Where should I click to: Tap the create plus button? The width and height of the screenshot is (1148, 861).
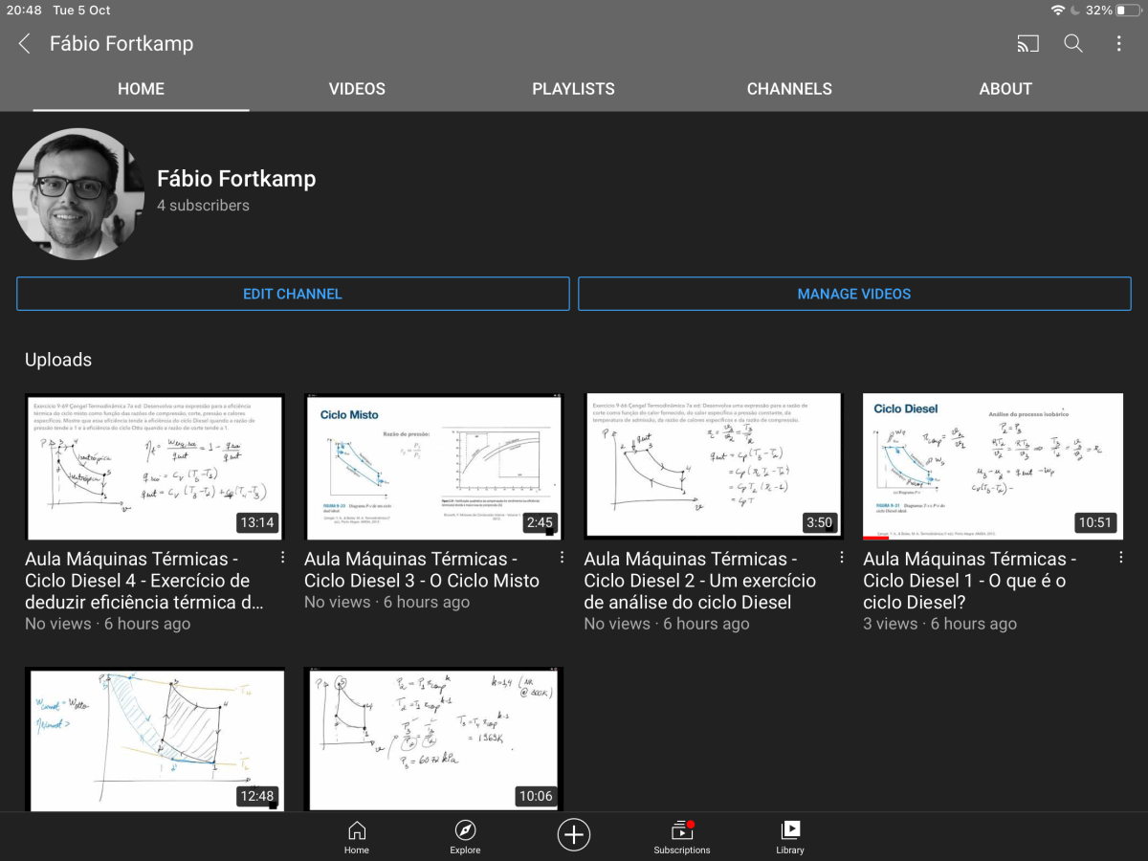point(574,835)
